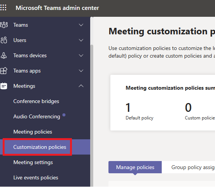Click the Meetings menu label

[x=24, y=86]
